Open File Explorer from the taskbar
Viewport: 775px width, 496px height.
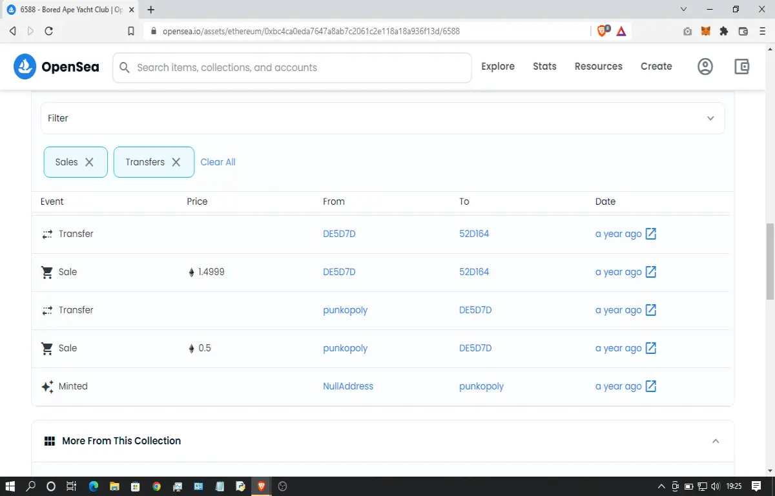point(114,486)
